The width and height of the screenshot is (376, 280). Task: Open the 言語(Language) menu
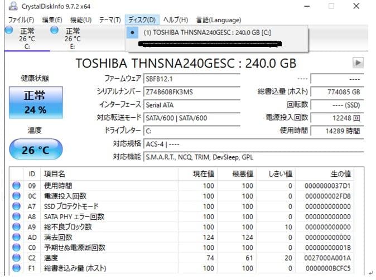tap(219, 20)
